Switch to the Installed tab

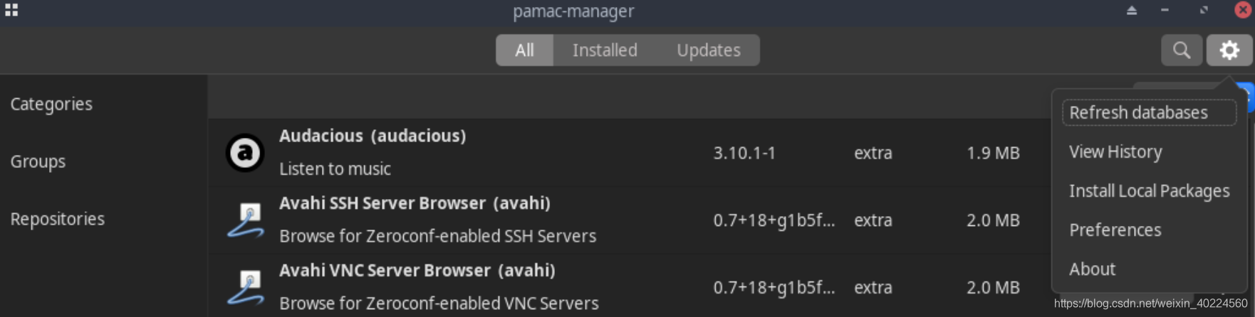[605, 50]
